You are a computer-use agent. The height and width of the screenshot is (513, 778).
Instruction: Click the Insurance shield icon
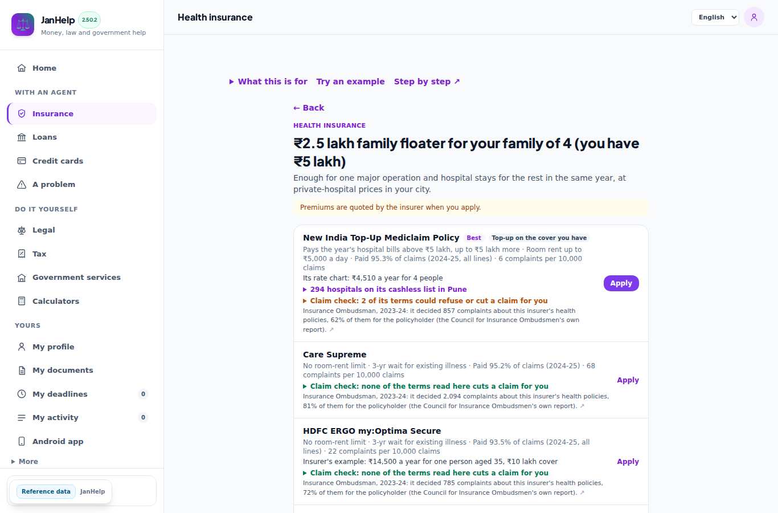pos(22,113)
